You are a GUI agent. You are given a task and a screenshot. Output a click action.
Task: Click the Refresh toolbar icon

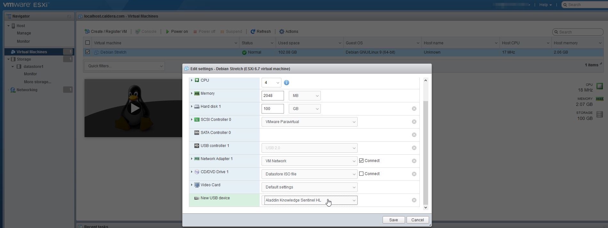[x=253, y=32]
